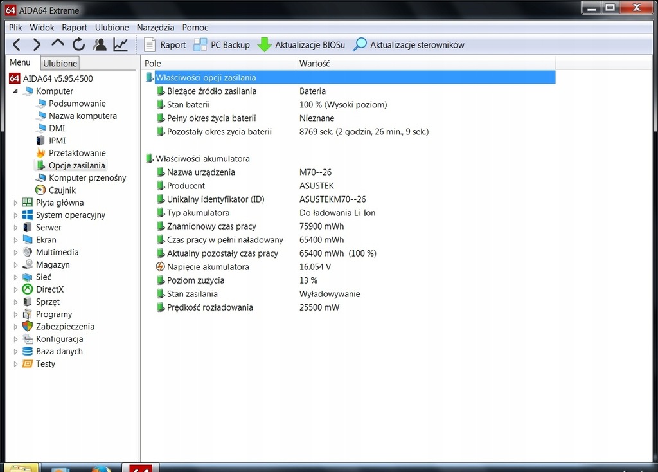Click the AIDA64 v5.95.4500 root icon
Screen dimensions: 658x472
coord(15,78)
